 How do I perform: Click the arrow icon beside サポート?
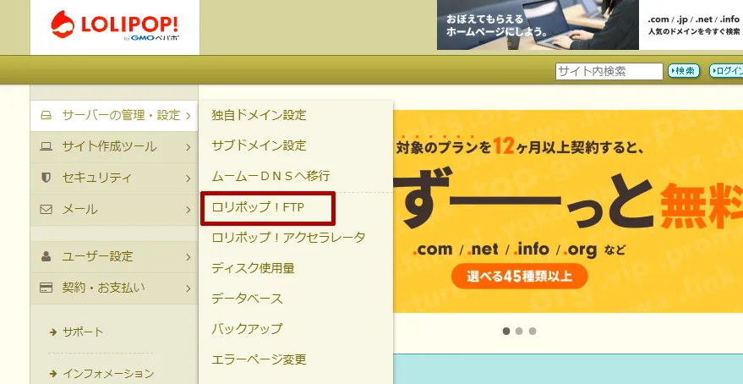pyautogui.click(x=52, y=332)
